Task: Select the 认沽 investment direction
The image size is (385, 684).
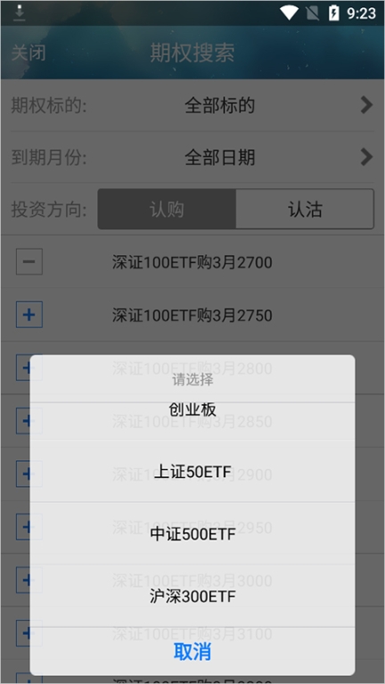Action: (x=305, y=209)
